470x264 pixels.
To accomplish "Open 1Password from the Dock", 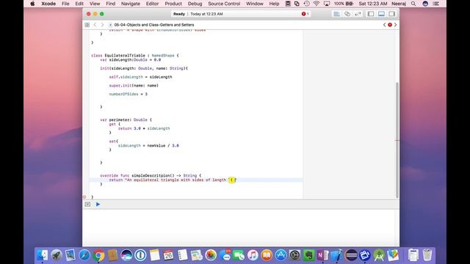I will tap(140, 255).
